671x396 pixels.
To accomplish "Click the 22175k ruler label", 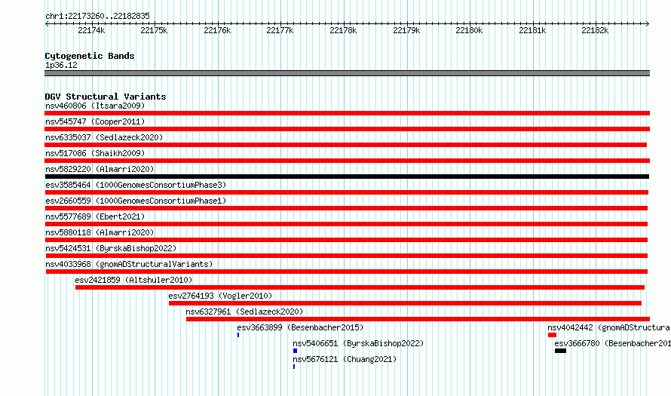I will click(154, 30).
